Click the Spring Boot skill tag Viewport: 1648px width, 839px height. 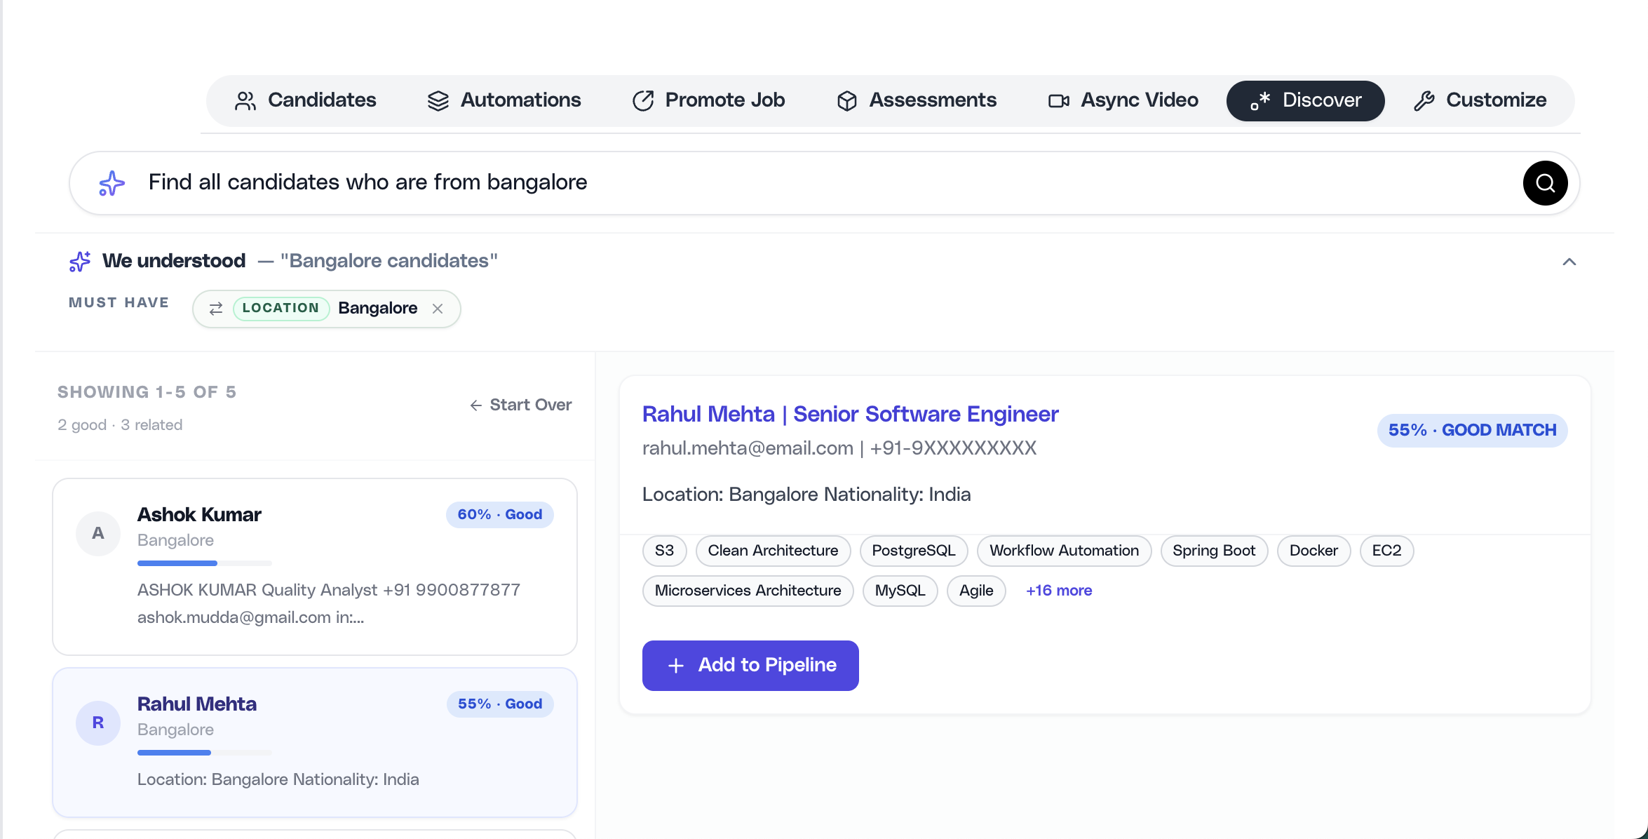pos(1214,551)
